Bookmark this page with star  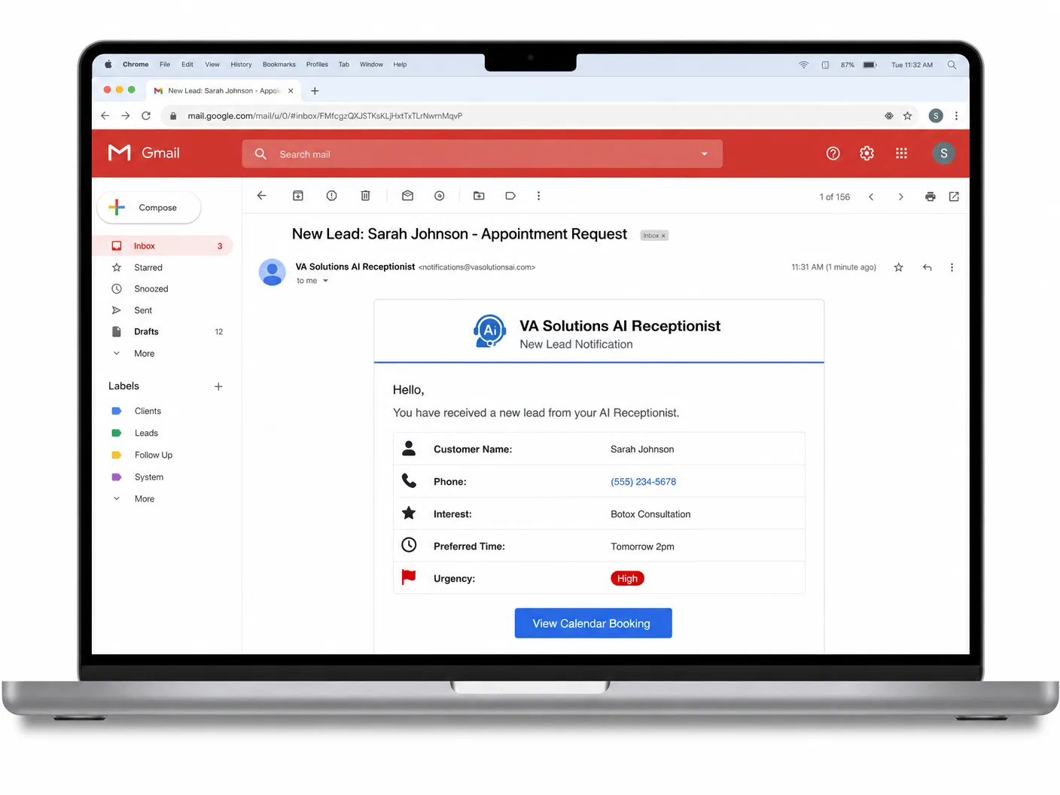click(x=907, y=116)
